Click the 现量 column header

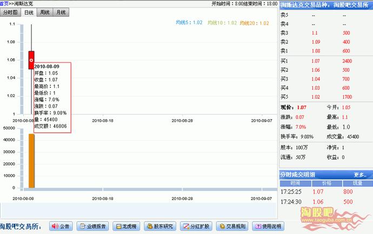[x=357, y=183]
